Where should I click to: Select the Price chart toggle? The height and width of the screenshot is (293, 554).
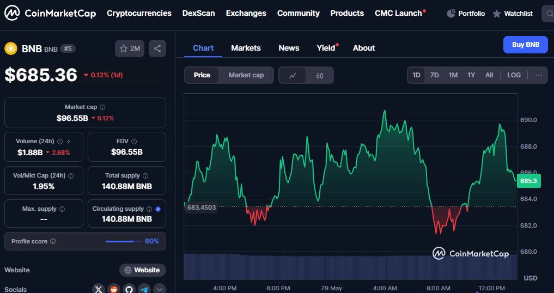pyautogui.click(x=202, y=75)
